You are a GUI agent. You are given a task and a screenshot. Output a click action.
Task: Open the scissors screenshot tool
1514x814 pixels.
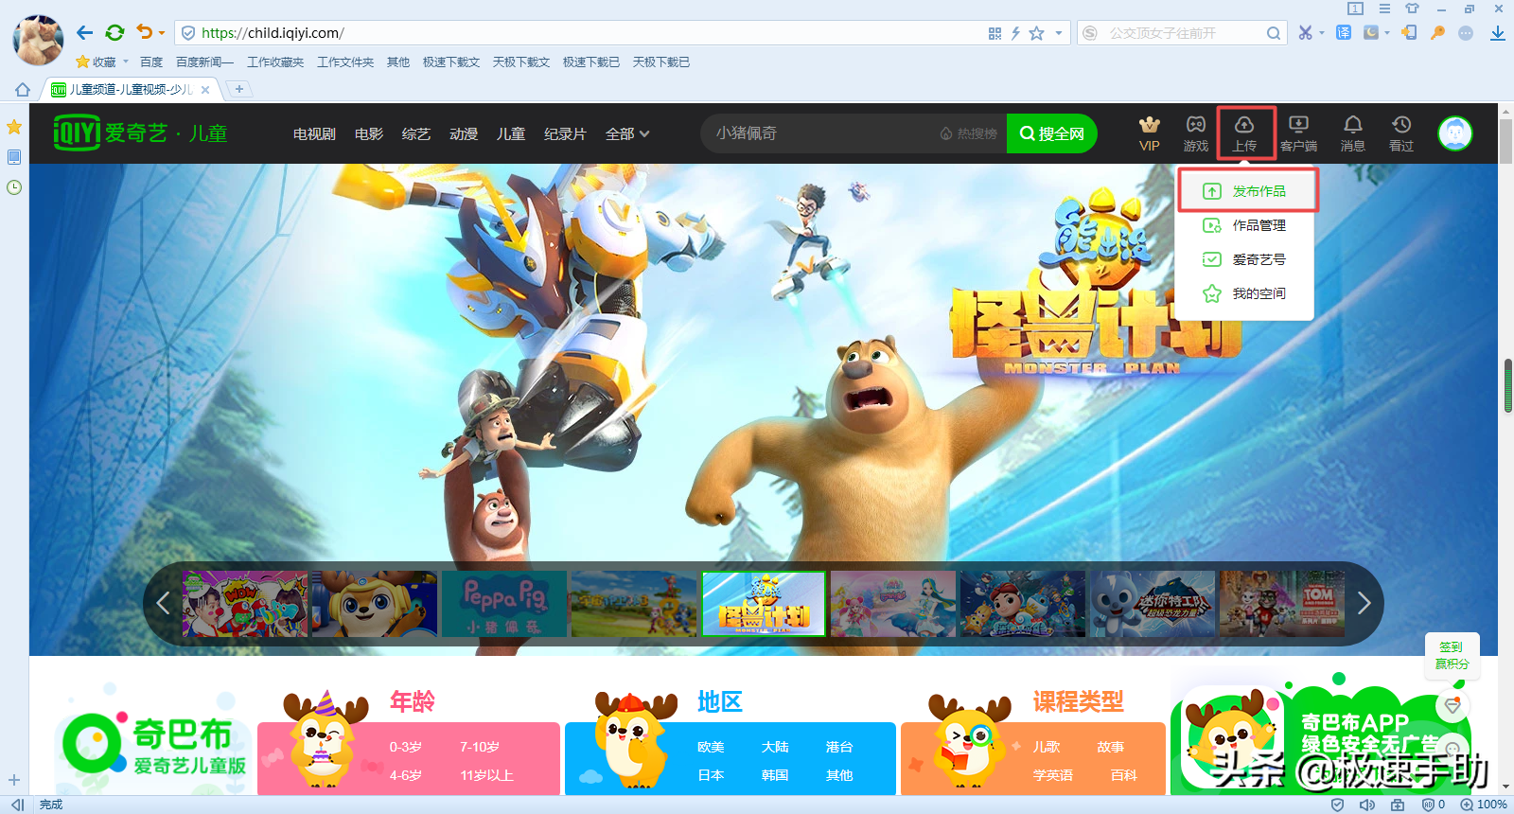[x=1306, y=33]
